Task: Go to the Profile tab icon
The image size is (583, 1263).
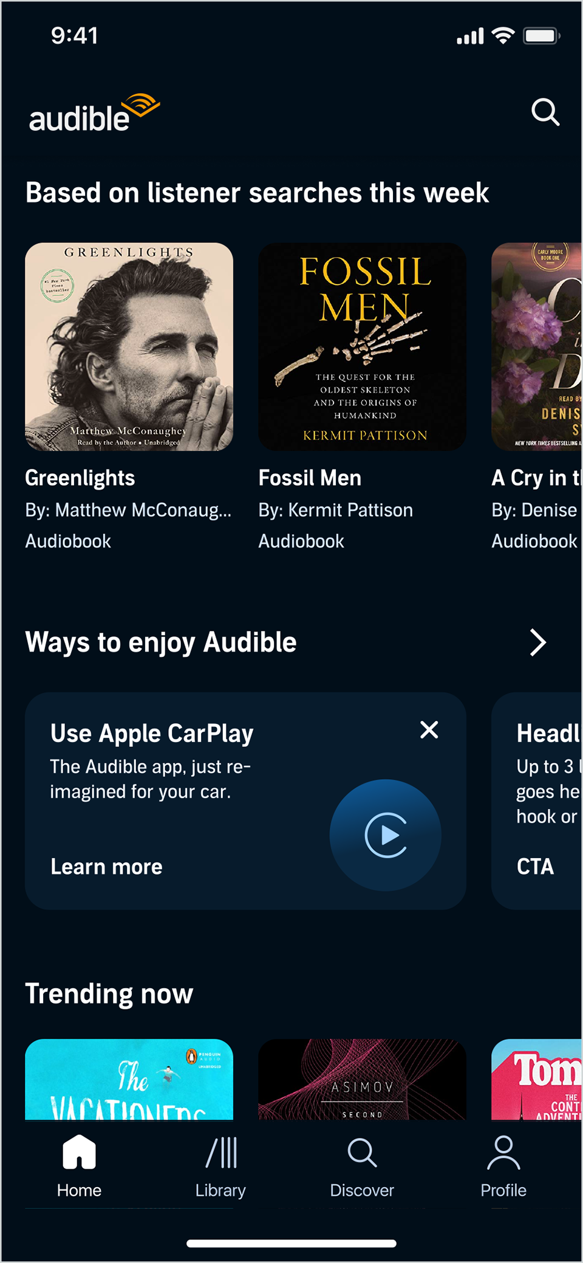Action: pos(503,1153)
